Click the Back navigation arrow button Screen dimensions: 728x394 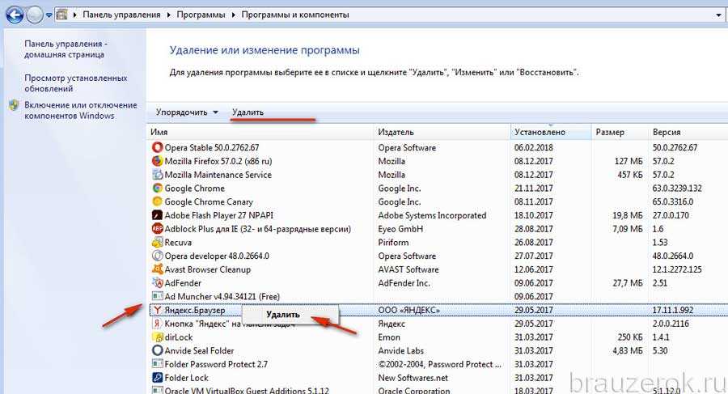[15, 15]
